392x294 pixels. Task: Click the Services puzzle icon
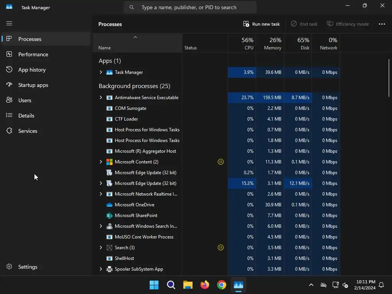9,131
